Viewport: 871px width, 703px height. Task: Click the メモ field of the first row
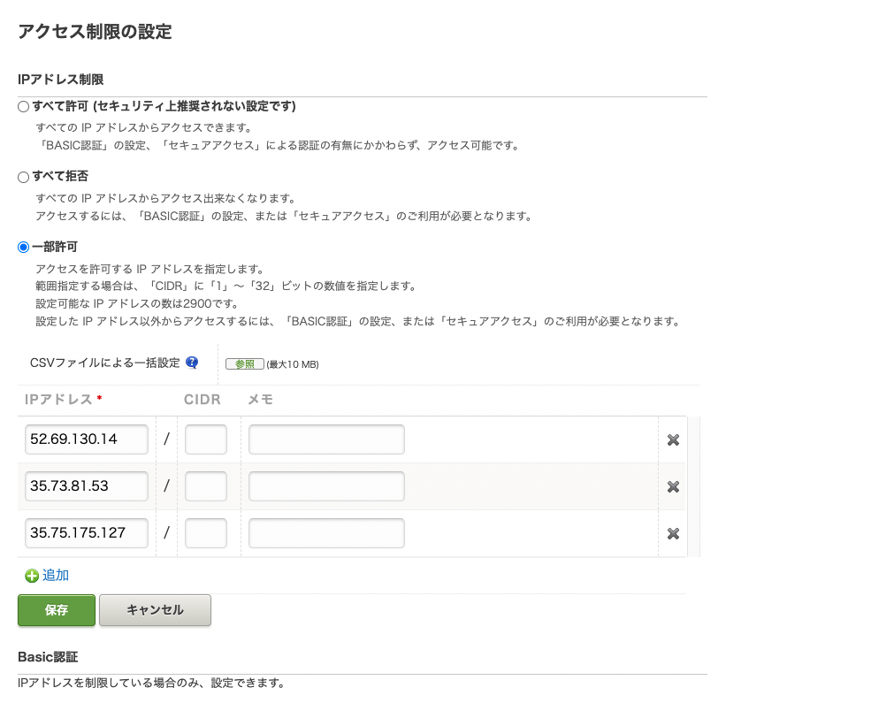coord(325,439)
